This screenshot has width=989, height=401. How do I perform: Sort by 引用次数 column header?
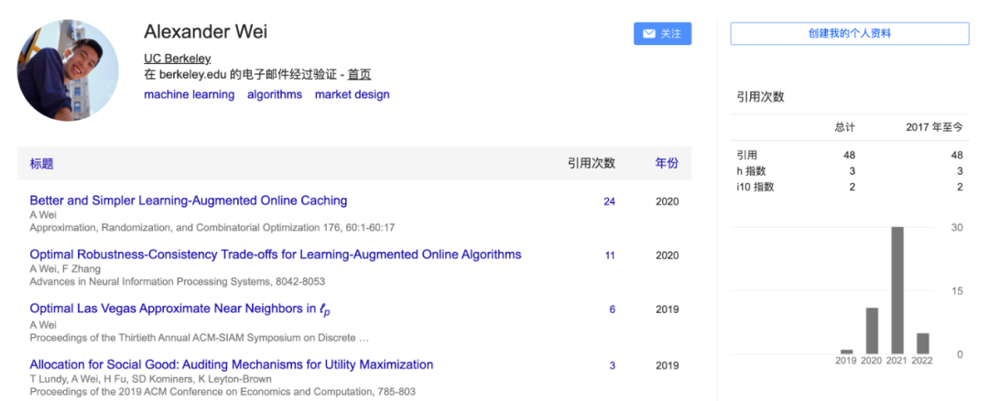point(591,163)
